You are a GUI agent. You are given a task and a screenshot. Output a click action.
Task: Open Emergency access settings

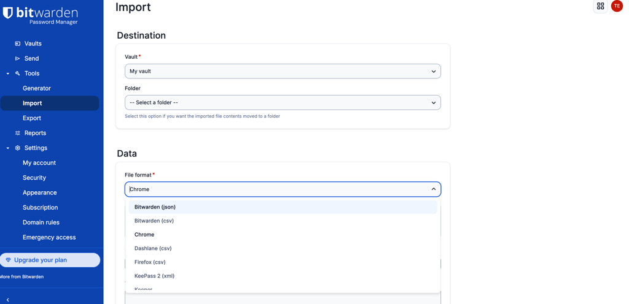49,237
